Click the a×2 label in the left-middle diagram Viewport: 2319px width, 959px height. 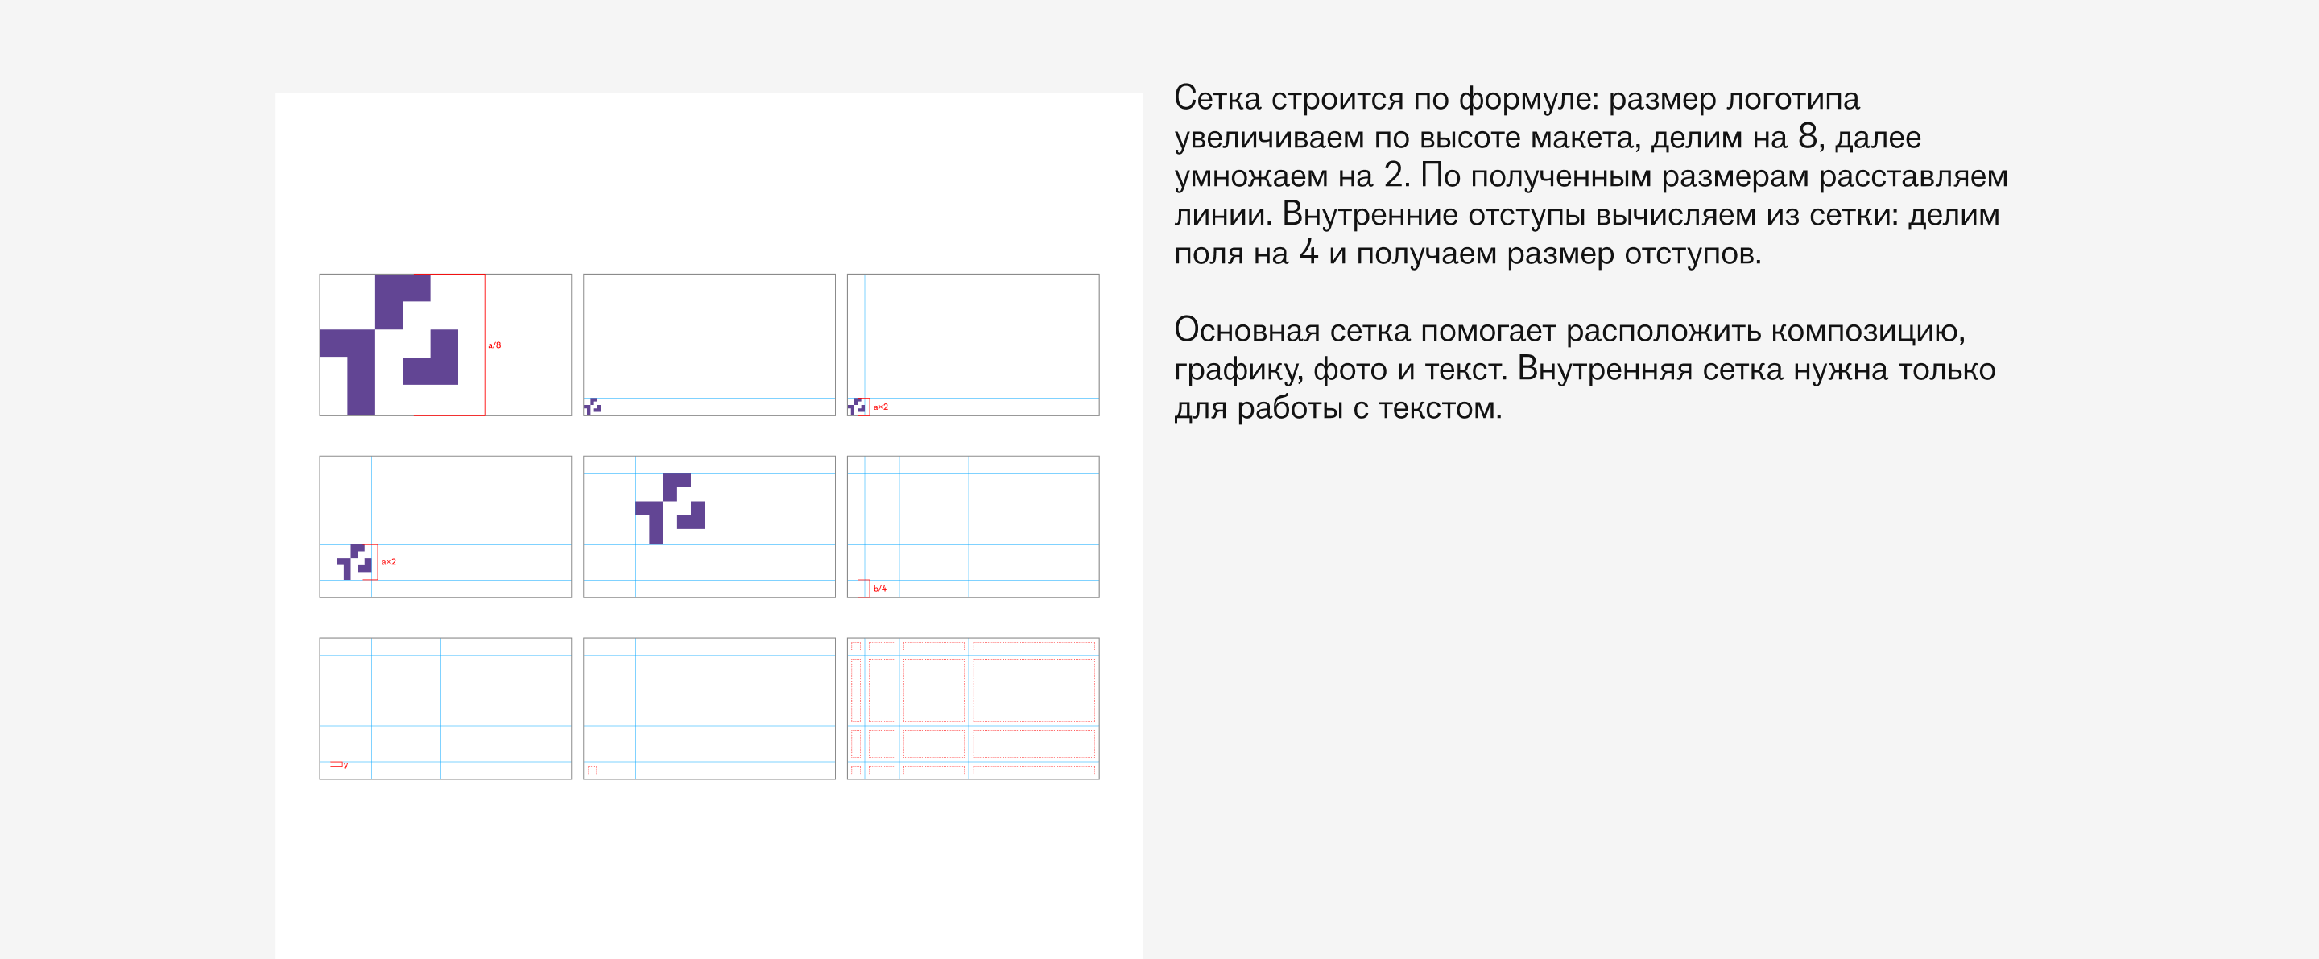(x=388, y=561)
